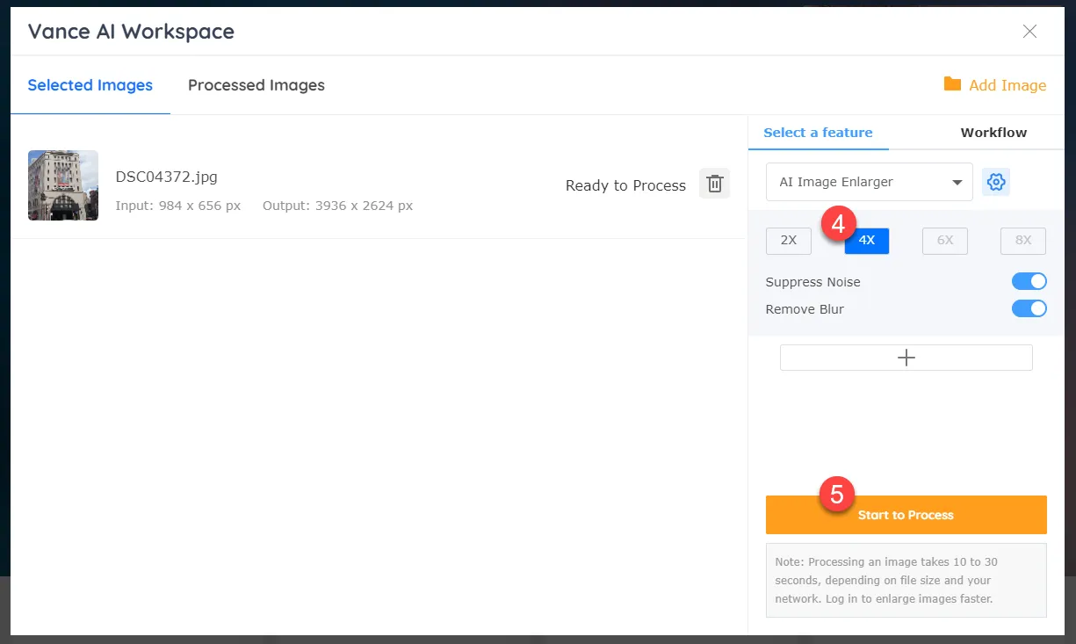Open enlarger settings via gear icon
This screenshot has width=1076, height=644.
point(995,182)
